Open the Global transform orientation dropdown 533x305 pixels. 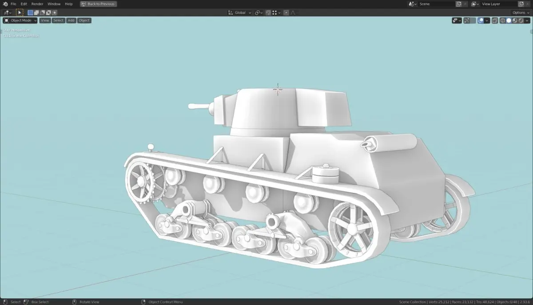[239, 12]
